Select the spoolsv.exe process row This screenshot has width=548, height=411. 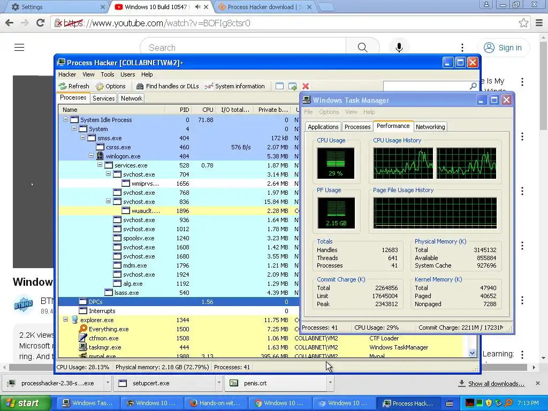click(178, 238)
